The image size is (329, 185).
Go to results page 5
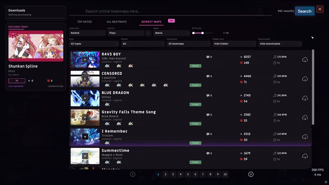[x=188, y=174]
